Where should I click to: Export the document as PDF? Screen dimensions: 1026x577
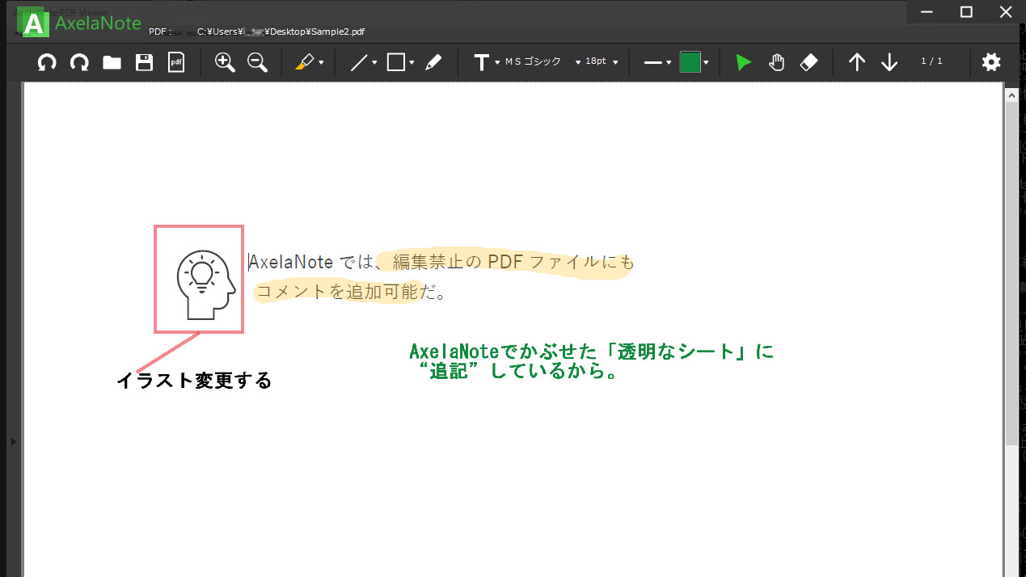(x=176, y=62)
